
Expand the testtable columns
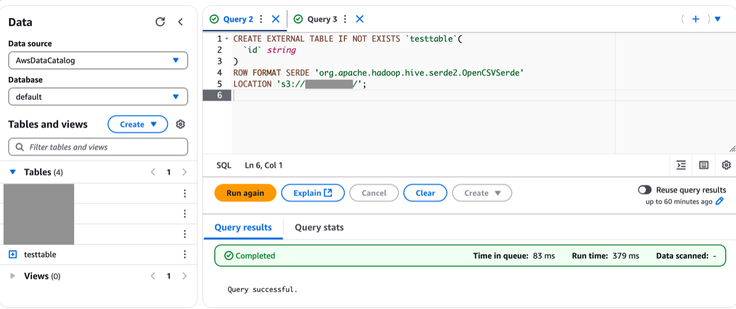pos(13,255)
